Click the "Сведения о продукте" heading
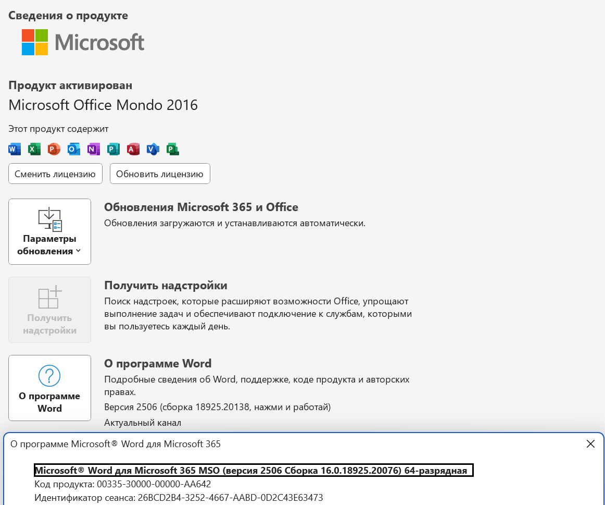 pyautogui.click(x=68, y=16)
